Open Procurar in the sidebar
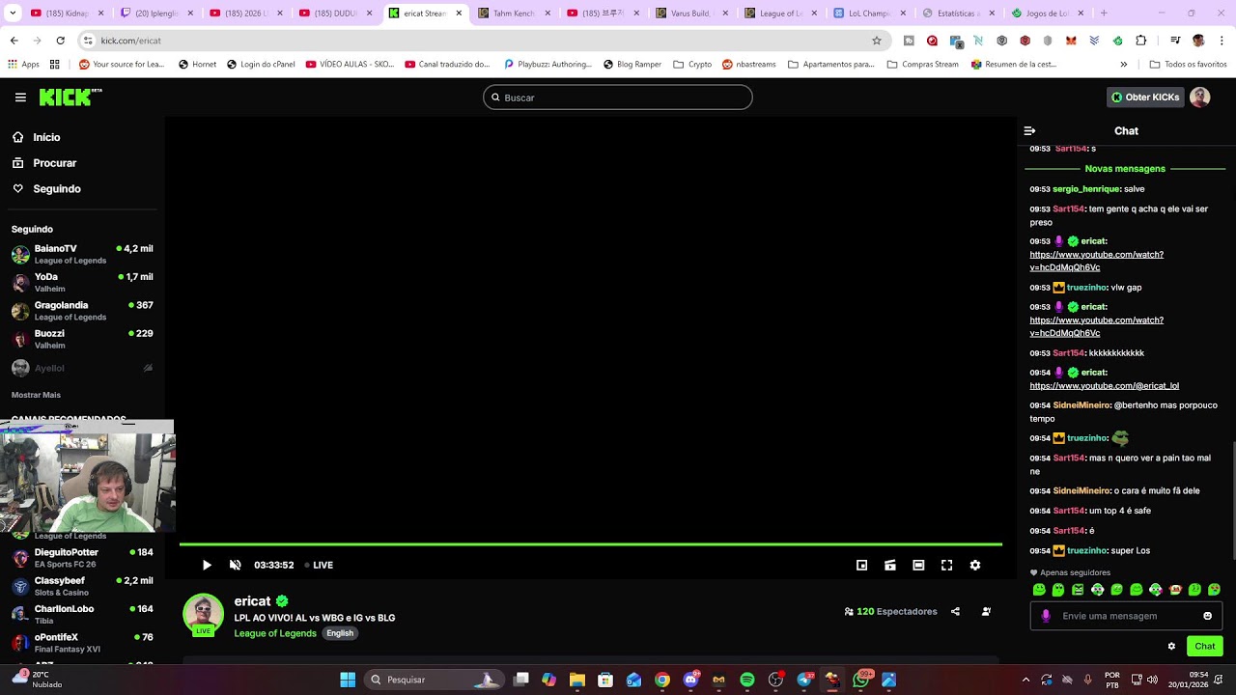This screenshot has width=1236, height=695. click(45, 163)
